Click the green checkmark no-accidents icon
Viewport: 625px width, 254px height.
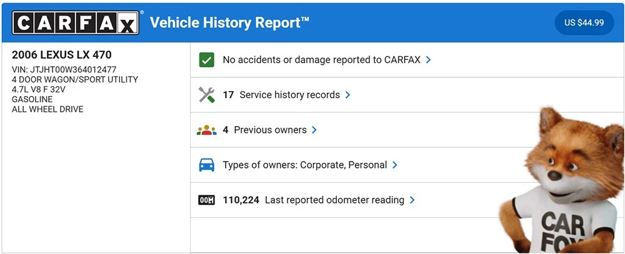(206, 60)
